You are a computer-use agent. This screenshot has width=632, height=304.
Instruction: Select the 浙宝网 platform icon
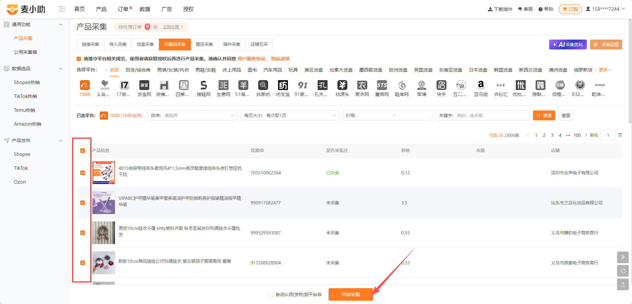[x=144, y=85]
